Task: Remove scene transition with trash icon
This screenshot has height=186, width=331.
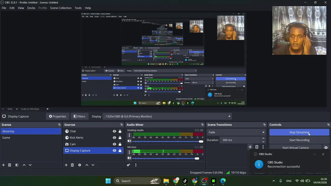Action: point(257,147)
